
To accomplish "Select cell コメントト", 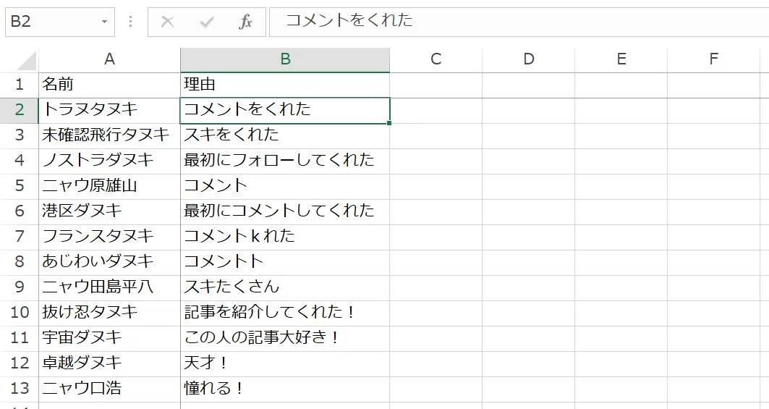I will [285, 262].
